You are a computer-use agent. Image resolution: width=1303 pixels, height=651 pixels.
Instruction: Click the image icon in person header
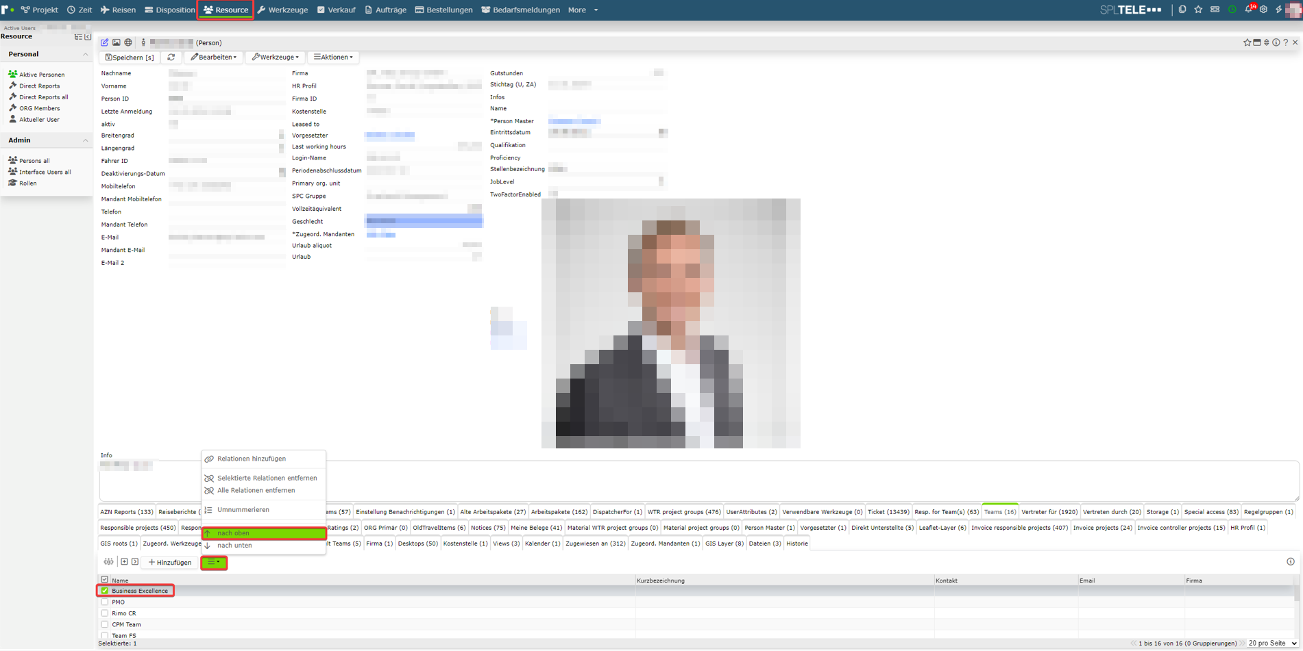117,42
